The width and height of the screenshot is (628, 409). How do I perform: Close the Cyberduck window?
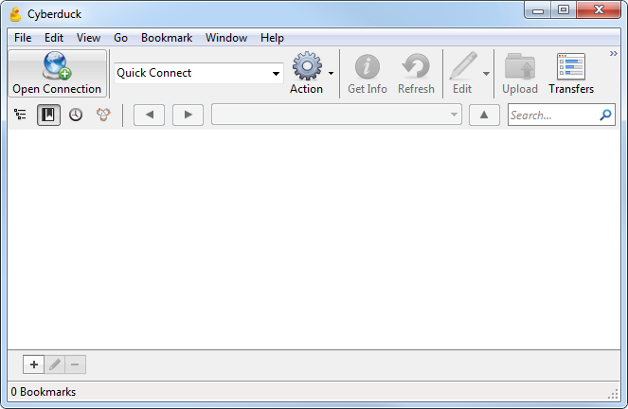coord(599,10)
